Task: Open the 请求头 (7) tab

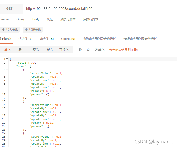Action: click(x=26, y=39)
